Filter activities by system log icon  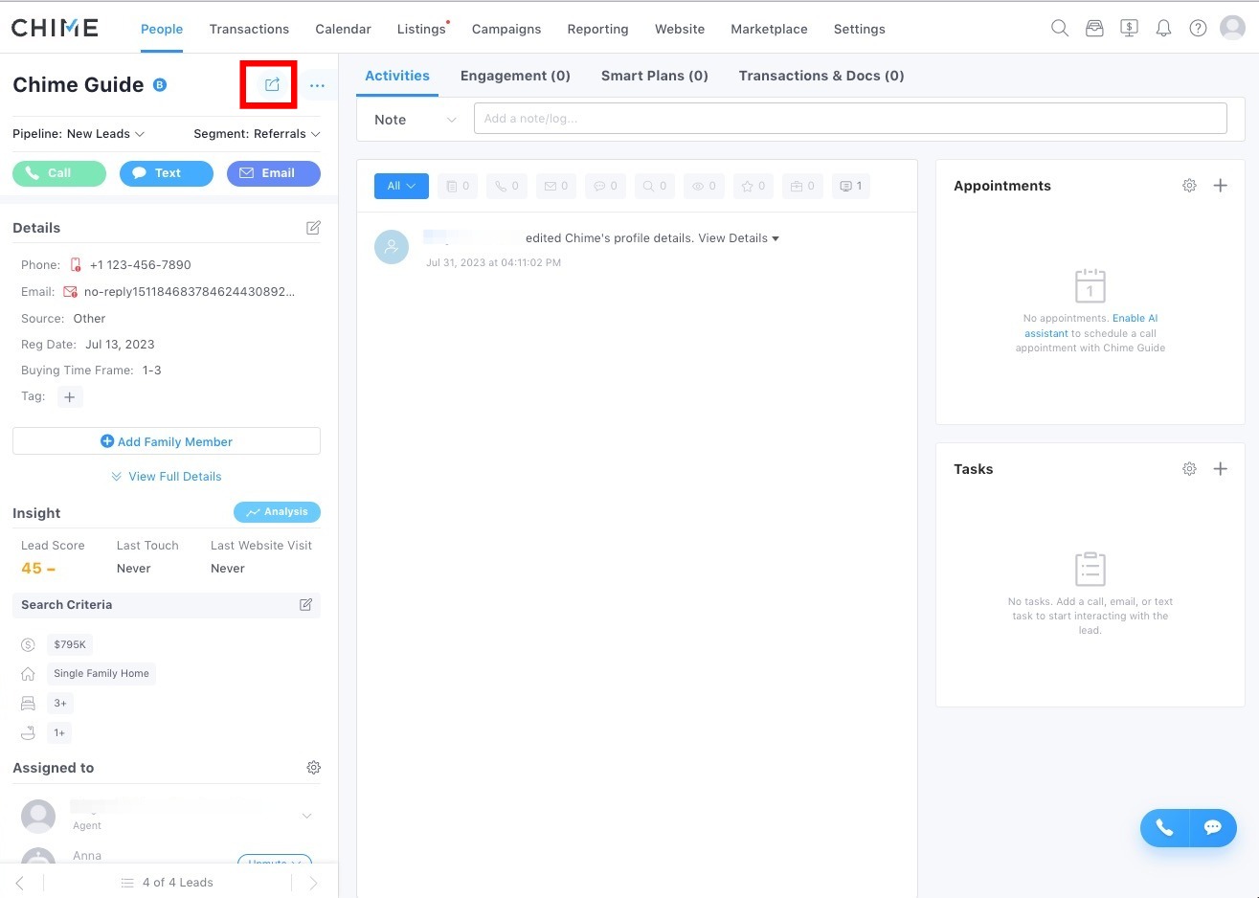[x=851, y=186]
